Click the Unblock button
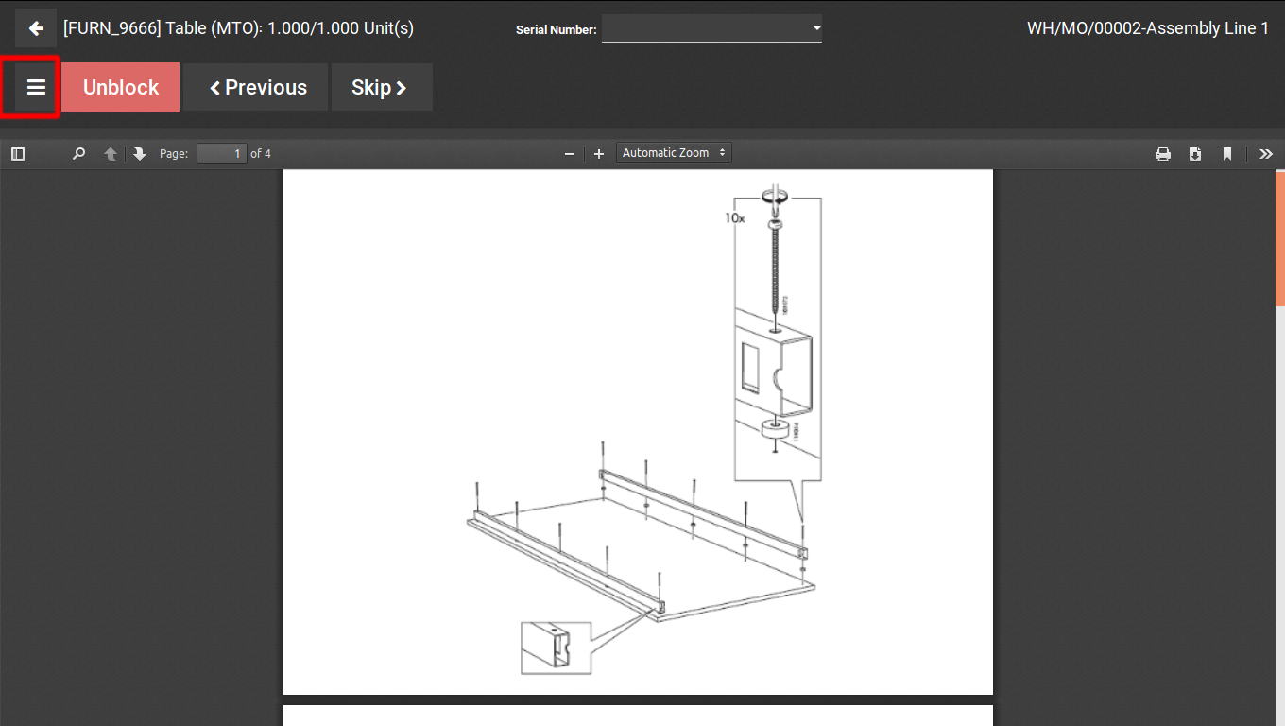This screenshot has width=1285, height=726. (x=121, y=87)
